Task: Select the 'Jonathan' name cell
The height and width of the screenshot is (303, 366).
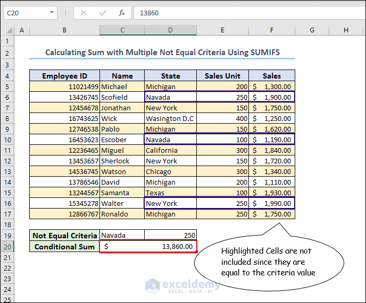Action: coord(122,108)
